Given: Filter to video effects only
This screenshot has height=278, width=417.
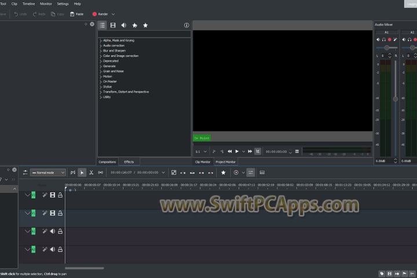Looking at the screenshot, I should (x=113, y=25).
